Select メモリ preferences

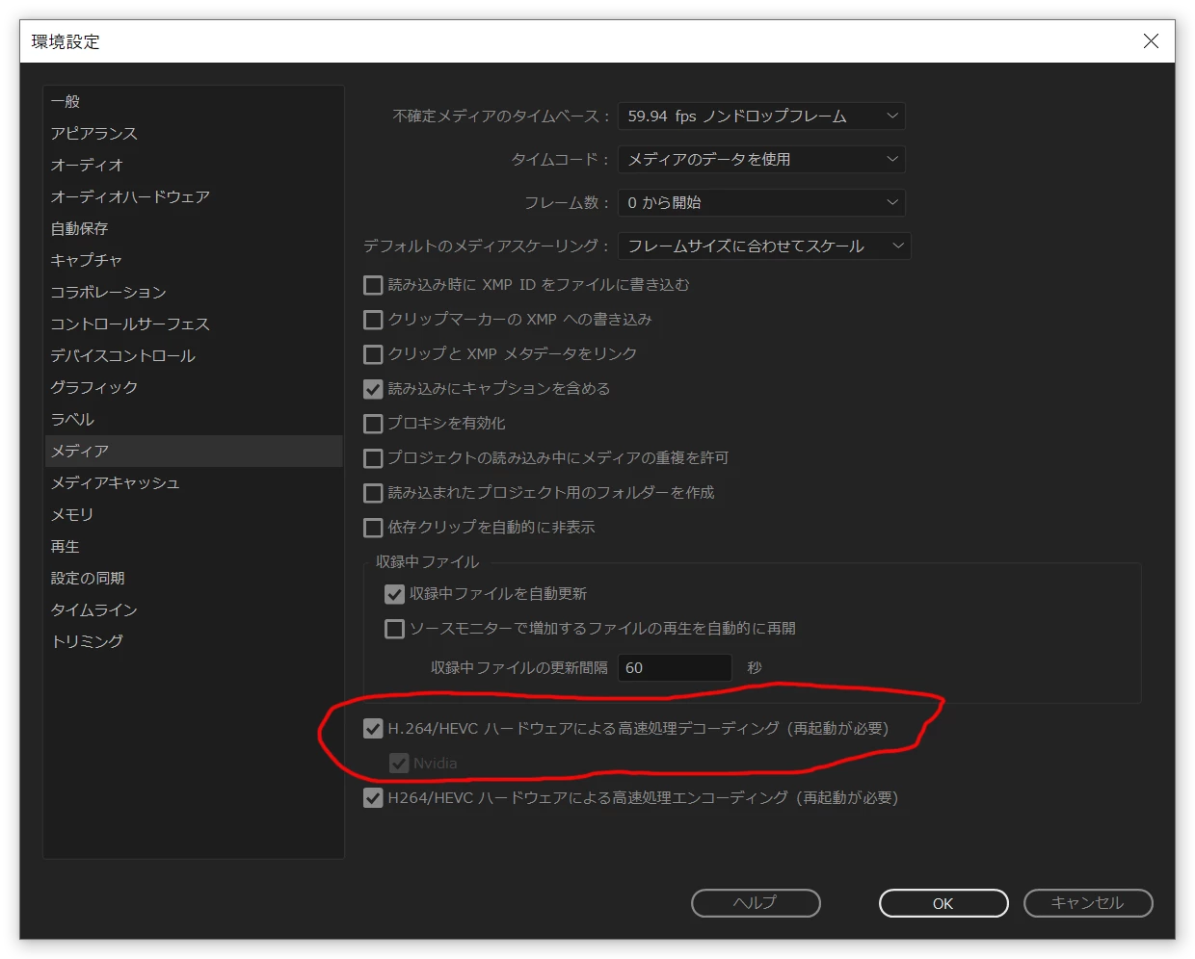point(193,514)
